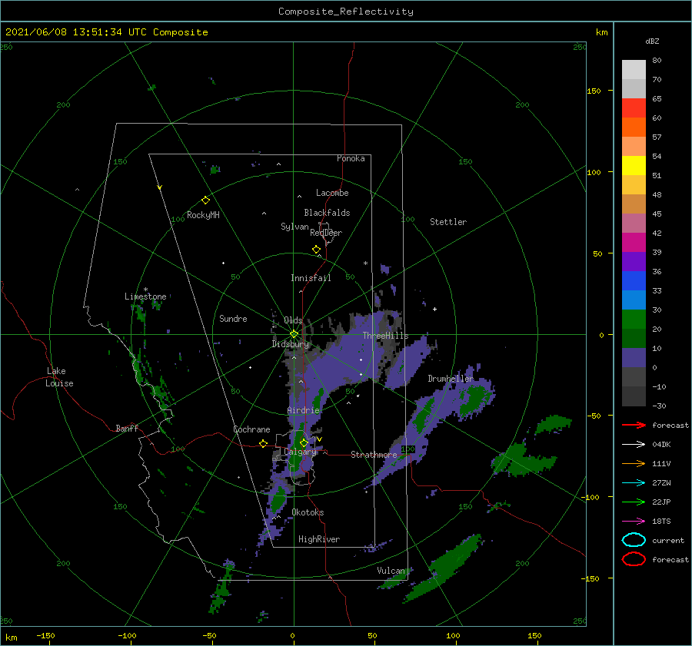
Task: Click the -150 label on bottom axis
Action: tap(45, 635)
